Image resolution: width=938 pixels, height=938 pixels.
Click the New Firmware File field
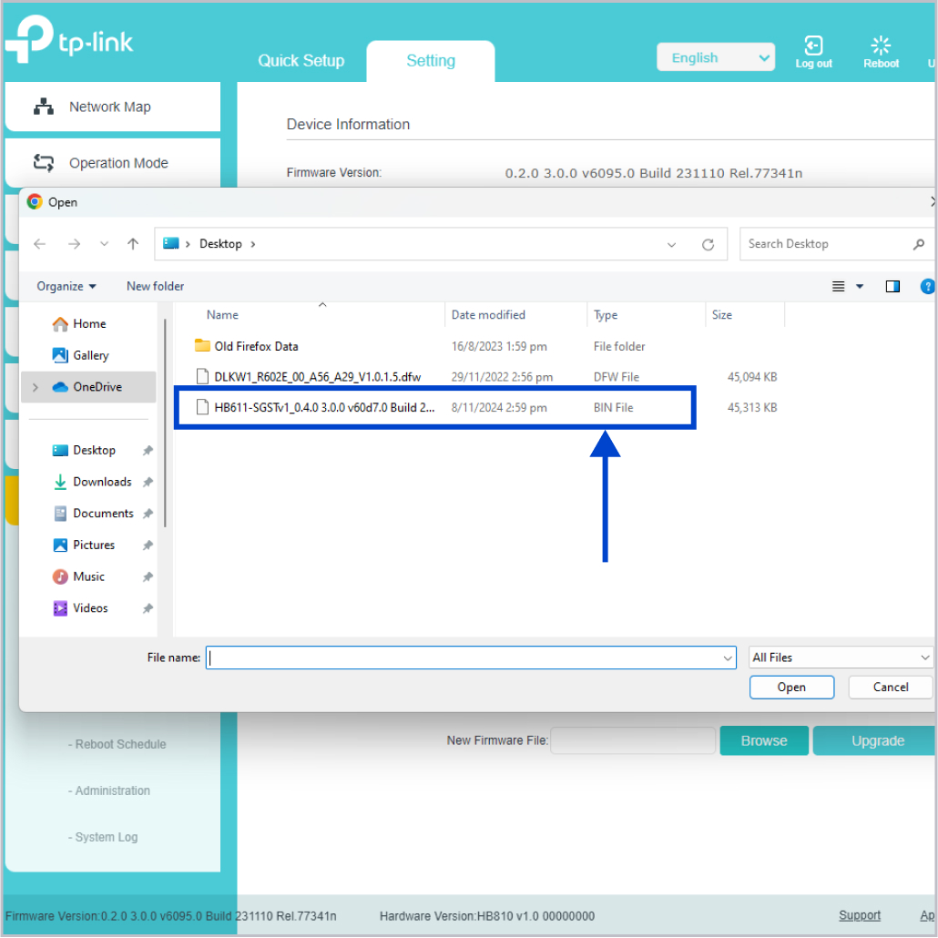pyautogui.click(x=633, y=740)
